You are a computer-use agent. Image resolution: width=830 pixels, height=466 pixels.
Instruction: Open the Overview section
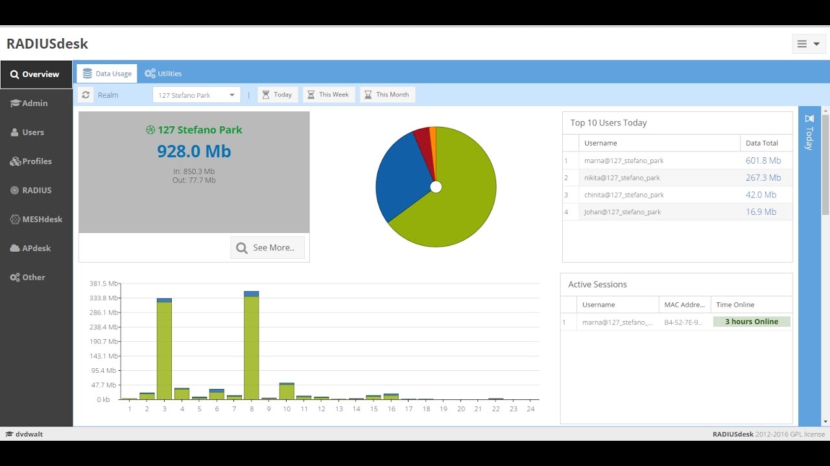click(36, 74)
